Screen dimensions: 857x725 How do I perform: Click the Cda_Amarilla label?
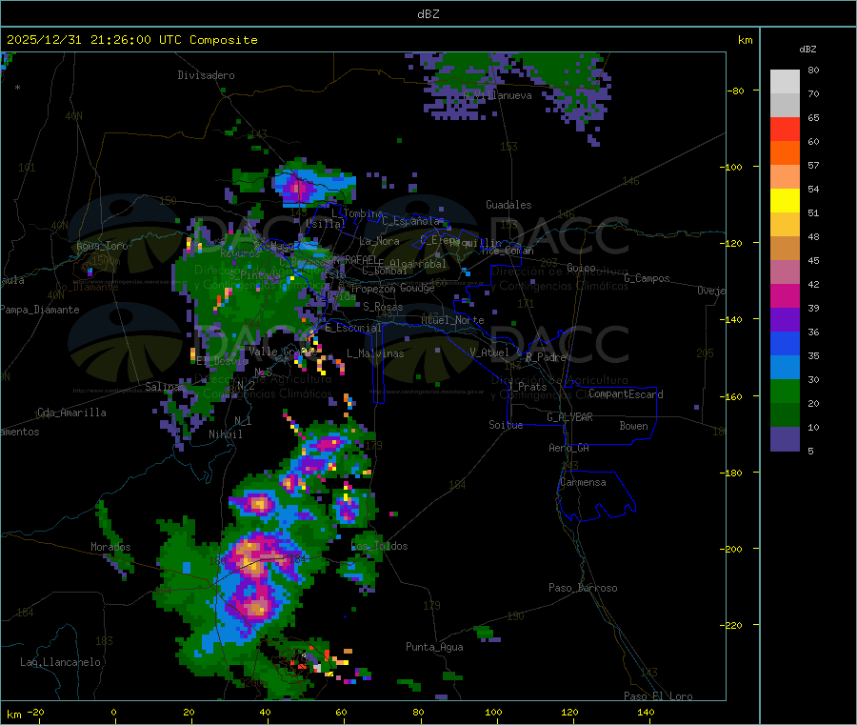click(x=71, y=413)
